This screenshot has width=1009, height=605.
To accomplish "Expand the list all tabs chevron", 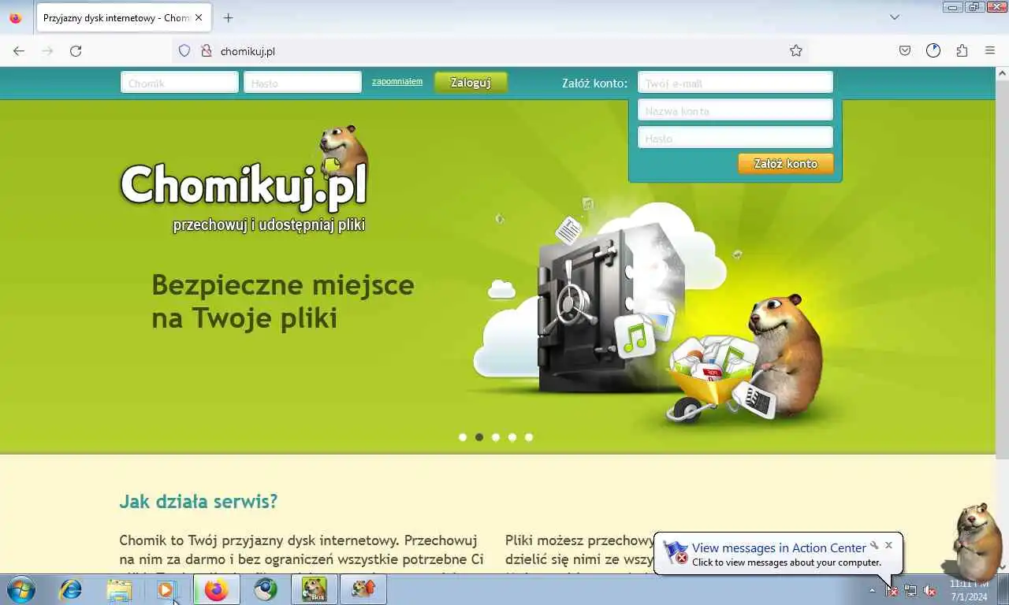I will point(895,17).
